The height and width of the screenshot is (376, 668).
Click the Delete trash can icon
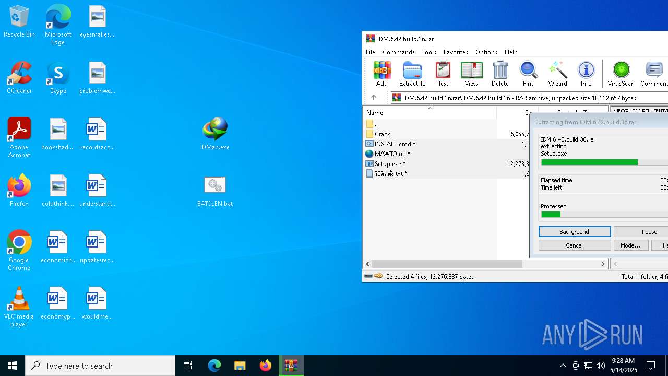(x=500, y=74)
